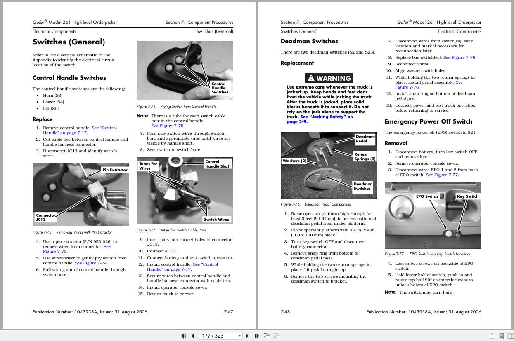This screenshot has width=514, height=341.
Task: Follow See Figure 7-76 link in step 8
Action: [x=460, y=58]
